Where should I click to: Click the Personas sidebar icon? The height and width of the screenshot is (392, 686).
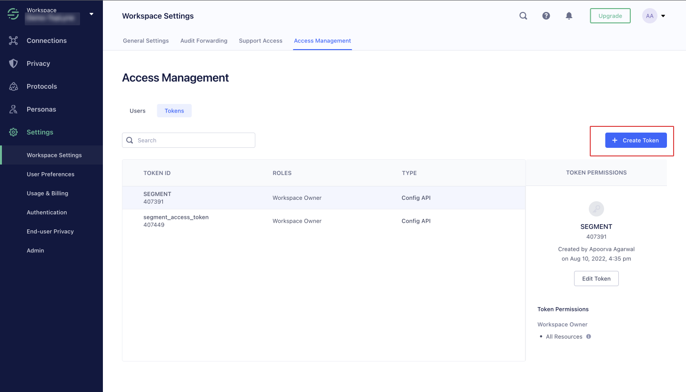point(13,109)
